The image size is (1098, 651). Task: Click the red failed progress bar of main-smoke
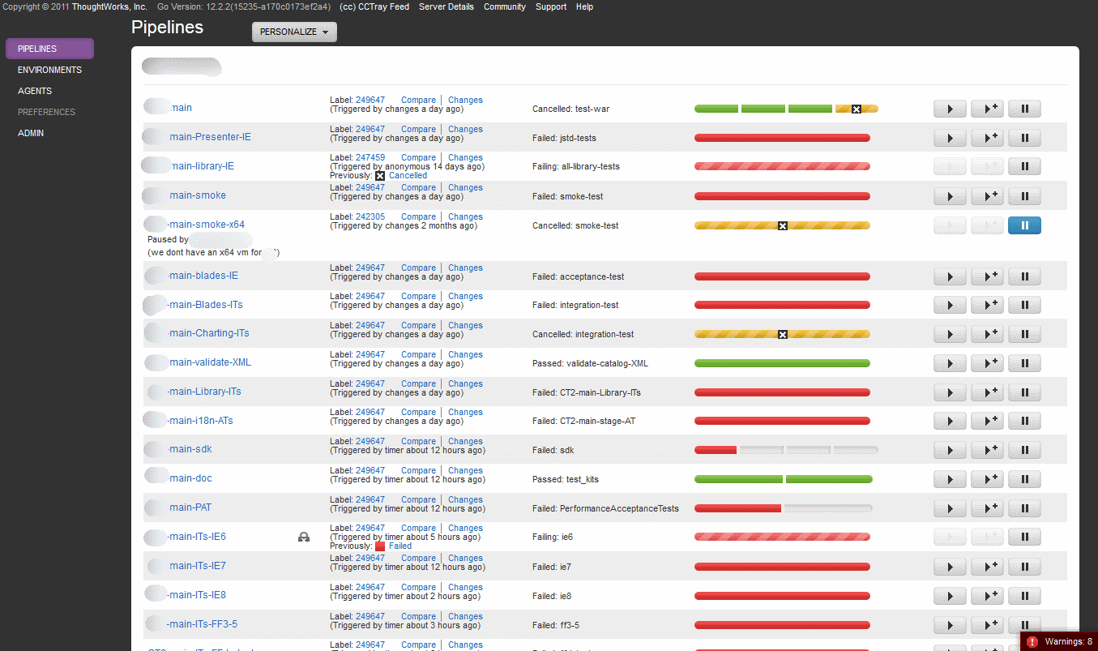782,195
